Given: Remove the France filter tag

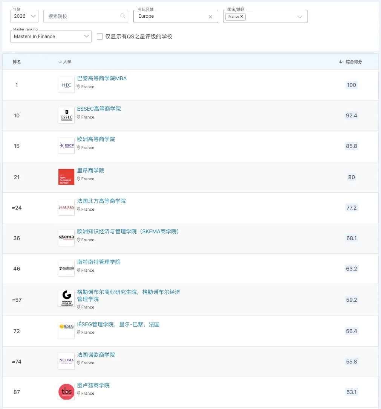Looking at the screenshot, I should point(242,17).
